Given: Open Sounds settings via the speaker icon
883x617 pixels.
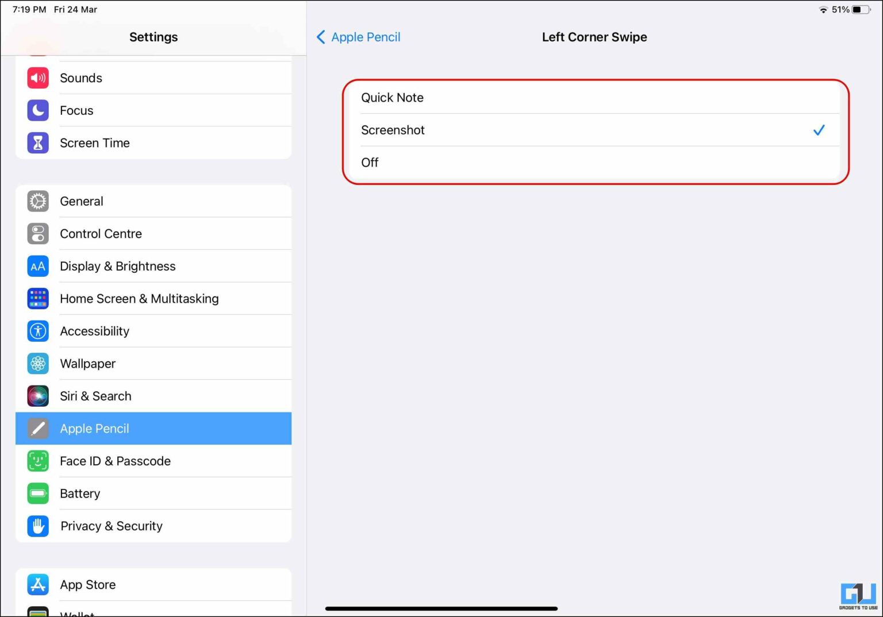Looking at the screenshot, I should 37,78.
